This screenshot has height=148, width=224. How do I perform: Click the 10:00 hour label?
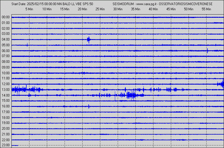point(6,73)
